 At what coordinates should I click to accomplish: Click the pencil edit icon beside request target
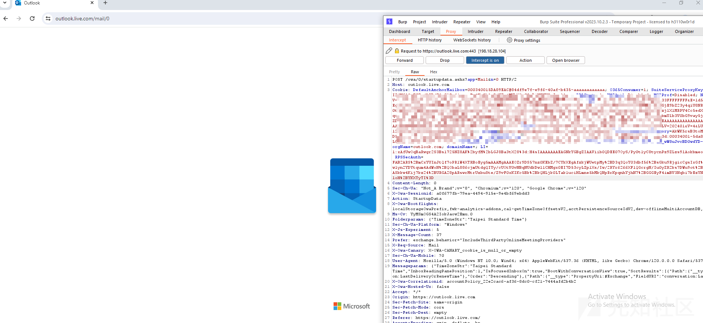(389, 51)
